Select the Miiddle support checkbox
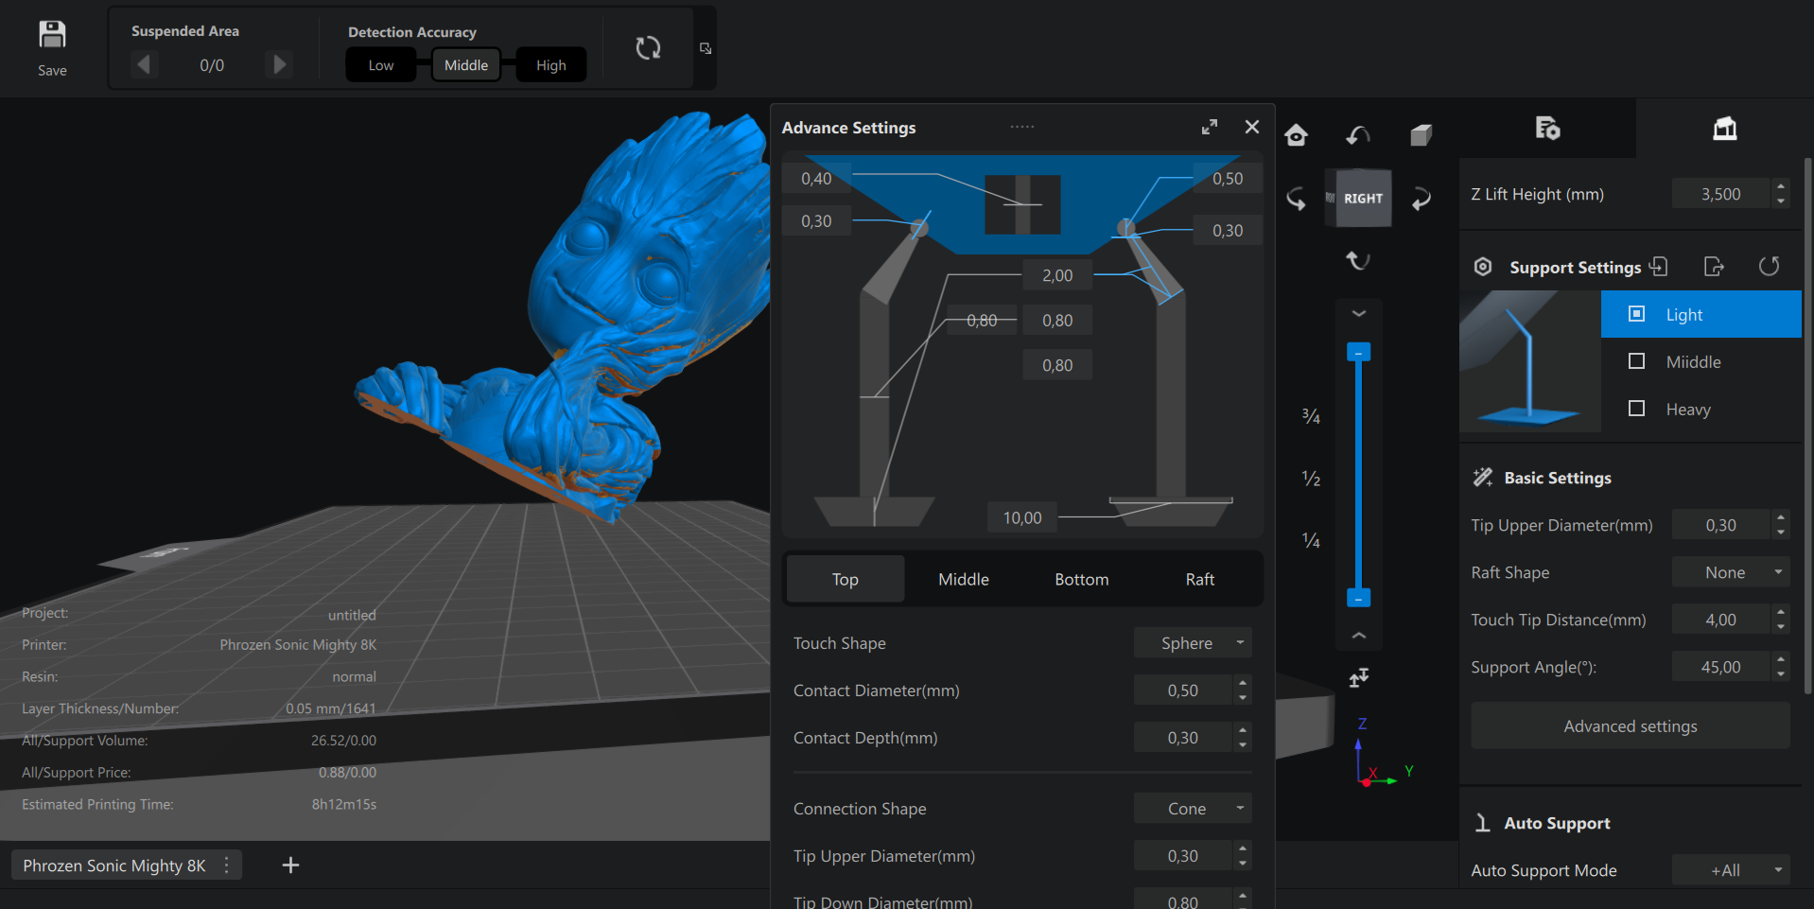The width and height of the screenshot is (1814, 909). [x=1636, y=361]
